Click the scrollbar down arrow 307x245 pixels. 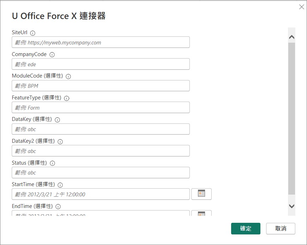(292, 206)
